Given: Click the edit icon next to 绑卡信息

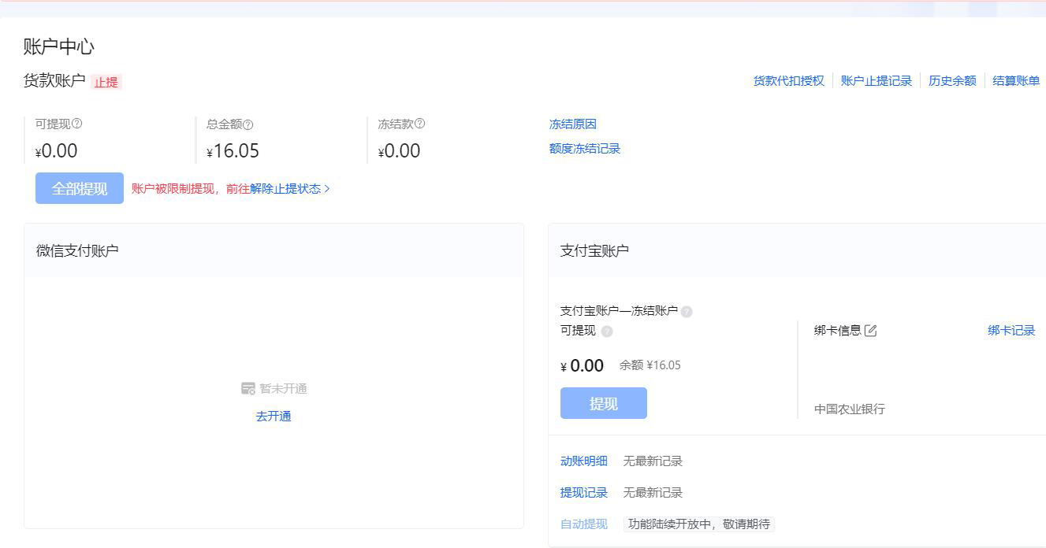Looking at the screenshot, I should (x=870, y=331).
